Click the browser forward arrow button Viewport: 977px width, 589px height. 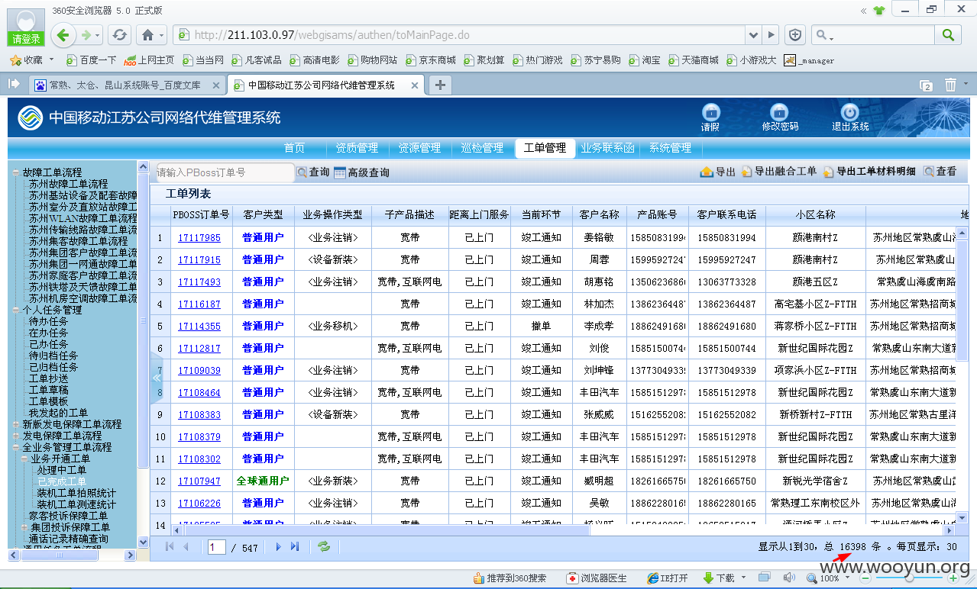pos(87,35)
